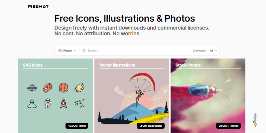Click the camera icon in search bar
The image size is (266, 133).
click(60, 51)
